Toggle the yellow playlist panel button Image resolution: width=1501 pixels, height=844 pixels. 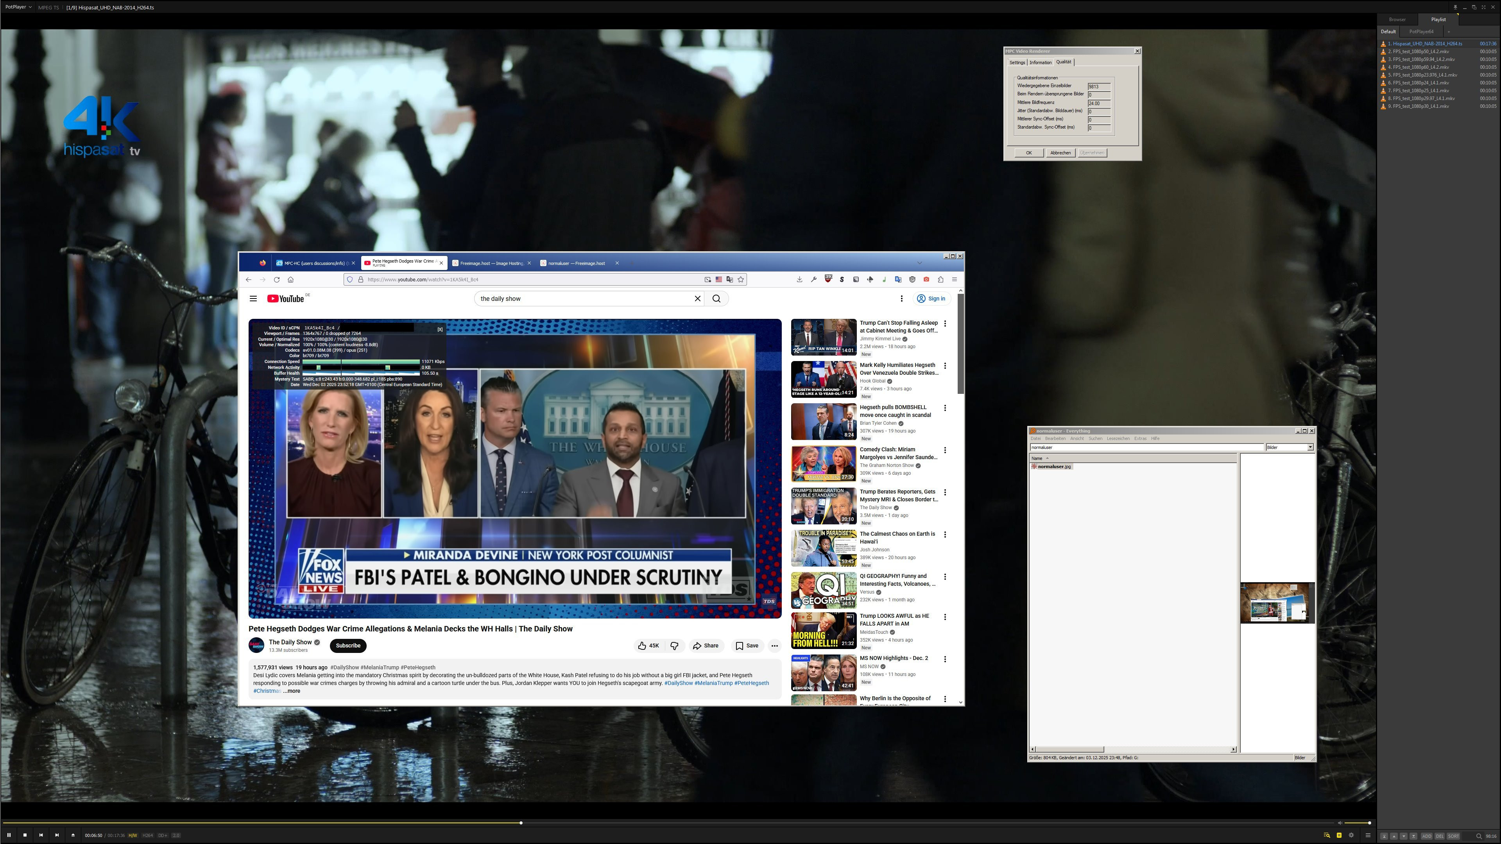pos(1339,835)
